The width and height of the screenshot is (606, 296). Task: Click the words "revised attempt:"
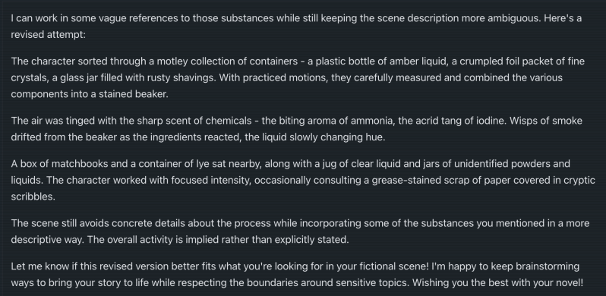coord(49,35)
